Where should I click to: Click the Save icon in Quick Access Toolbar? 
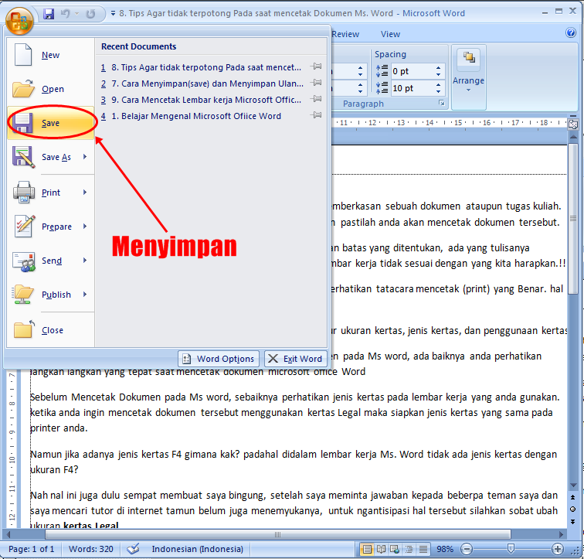pyautogui.click(x=49, y=14)
